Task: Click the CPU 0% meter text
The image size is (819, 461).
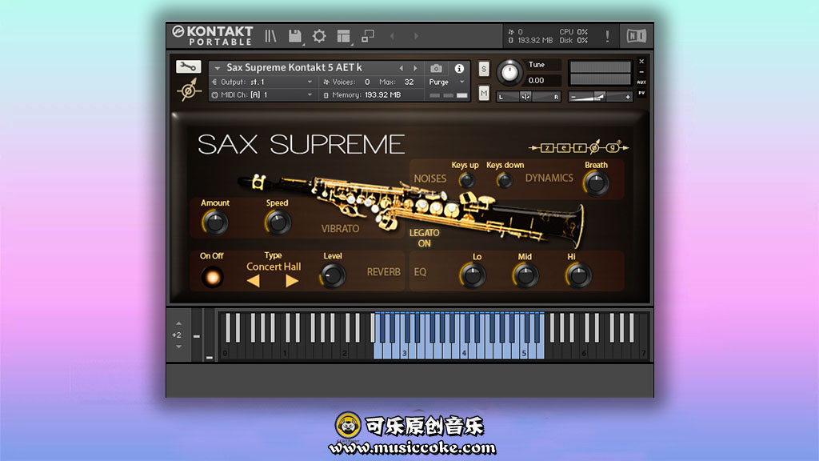Action: [x=573, y=32]
